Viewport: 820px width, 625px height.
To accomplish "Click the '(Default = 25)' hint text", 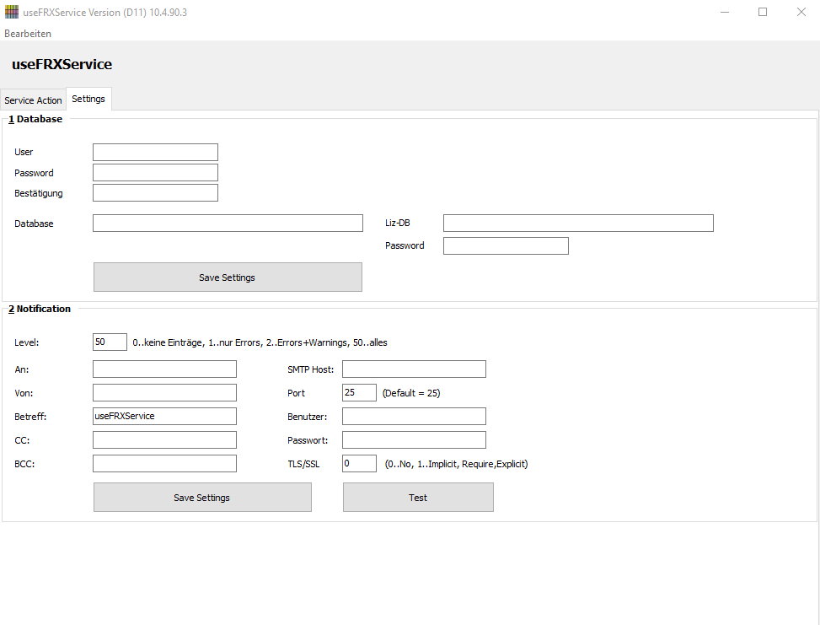I will click(x=411, y=393).
